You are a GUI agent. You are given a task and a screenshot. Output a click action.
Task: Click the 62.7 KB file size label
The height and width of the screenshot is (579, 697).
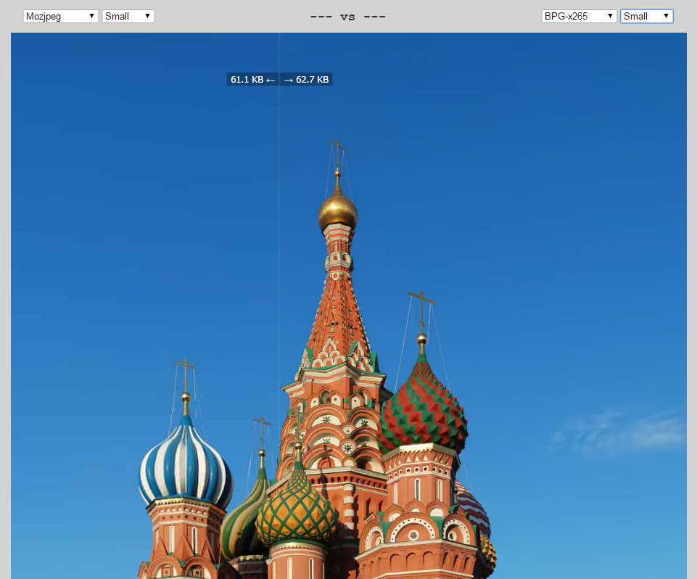point(306,80)
